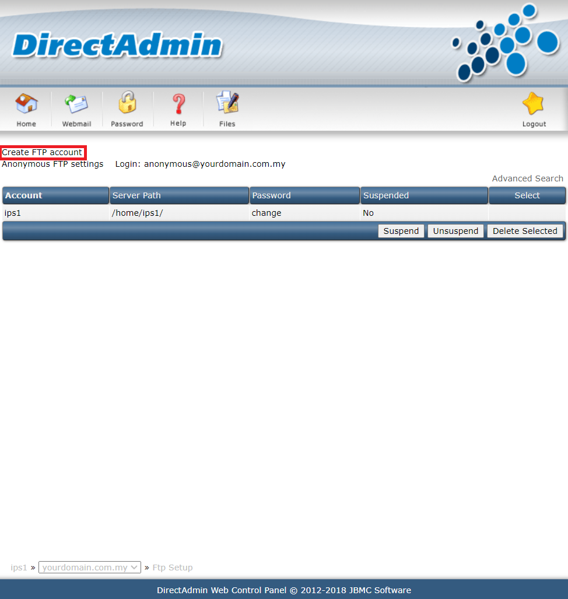Open Webmail from the toolbar
Viewport: 568px width, 599px height.
point(76,105)
